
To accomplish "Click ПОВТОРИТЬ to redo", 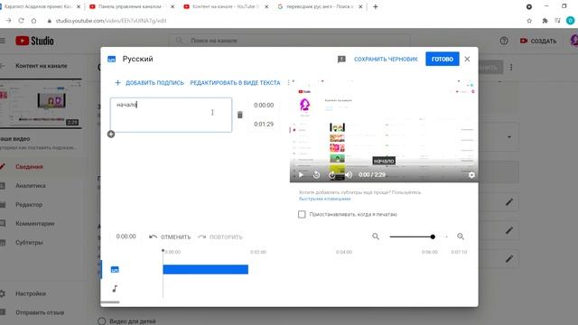I will [x=220, y=237].
